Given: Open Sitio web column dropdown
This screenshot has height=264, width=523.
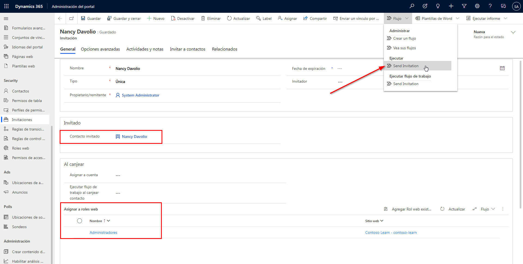Looking at the screenshot, I should 382,221.
